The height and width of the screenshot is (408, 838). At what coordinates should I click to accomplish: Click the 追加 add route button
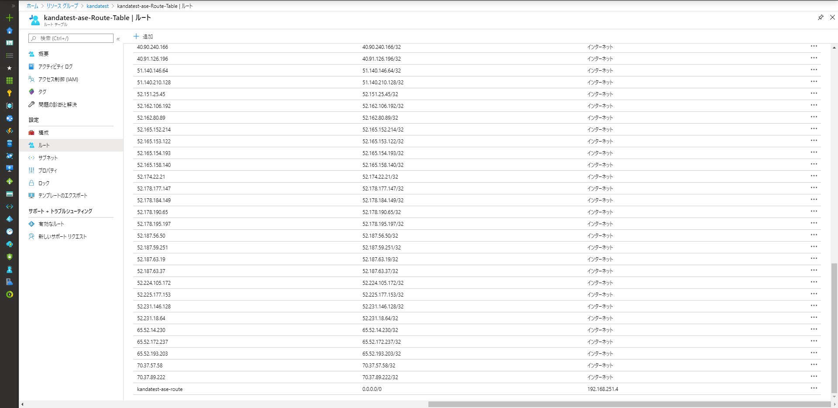pyautogui.click(x=143, y=37)
